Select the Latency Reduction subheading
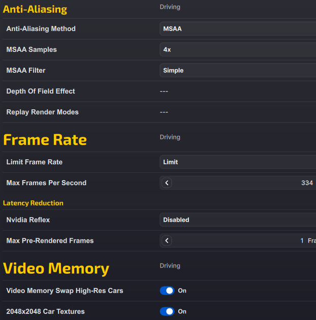 (x=33, y=203)
